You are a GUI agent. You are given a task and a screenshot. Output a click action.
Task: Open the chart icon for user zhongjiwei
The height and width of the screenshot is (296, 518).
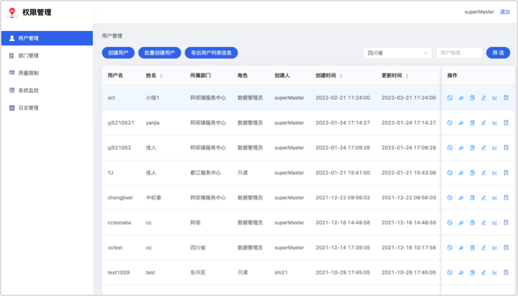[x=495, y=198]
